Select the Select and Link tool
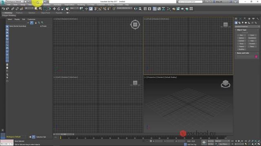This screenshot has height=146, width=261. (x=13, y=9)
